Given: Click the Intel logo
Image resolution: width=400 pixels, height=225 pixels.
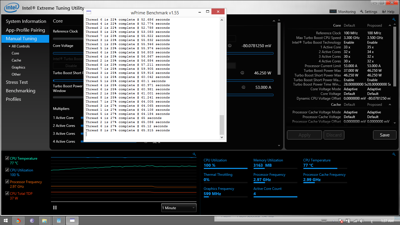Looking at the screenshot, I should tap(12, 8).
